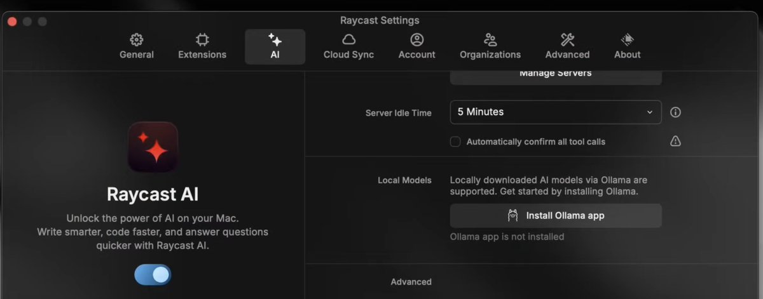The height and width of the screenshot is (299, 763).
Task: Open the About tab
Action: tap(627, 47)
